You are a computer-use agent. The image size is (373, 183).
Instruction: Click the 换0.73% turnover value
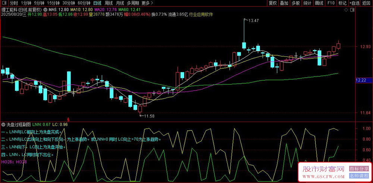[x=159, y=15]
